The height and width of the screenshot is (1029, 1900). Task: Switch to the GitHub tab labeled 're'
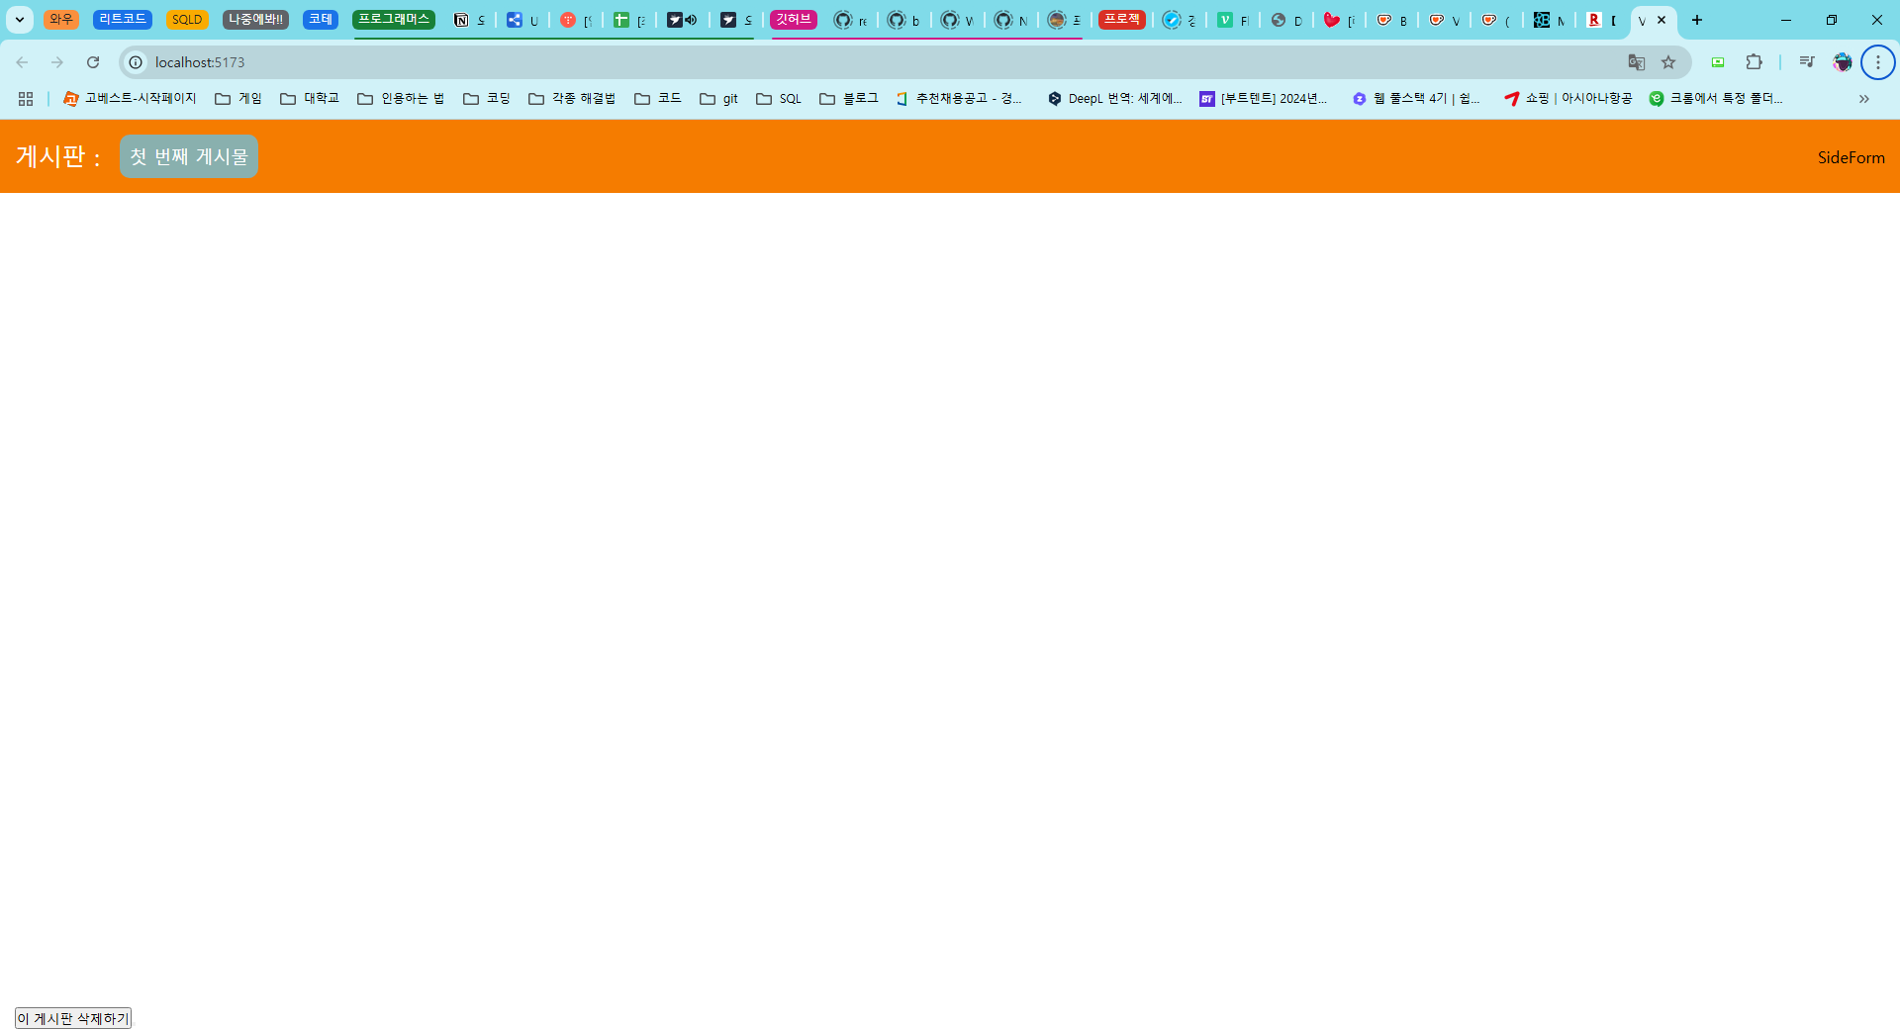[850, 20]
